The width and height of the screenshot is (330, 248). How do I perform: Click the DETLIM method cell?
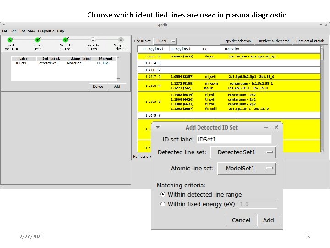coord(103,63)
